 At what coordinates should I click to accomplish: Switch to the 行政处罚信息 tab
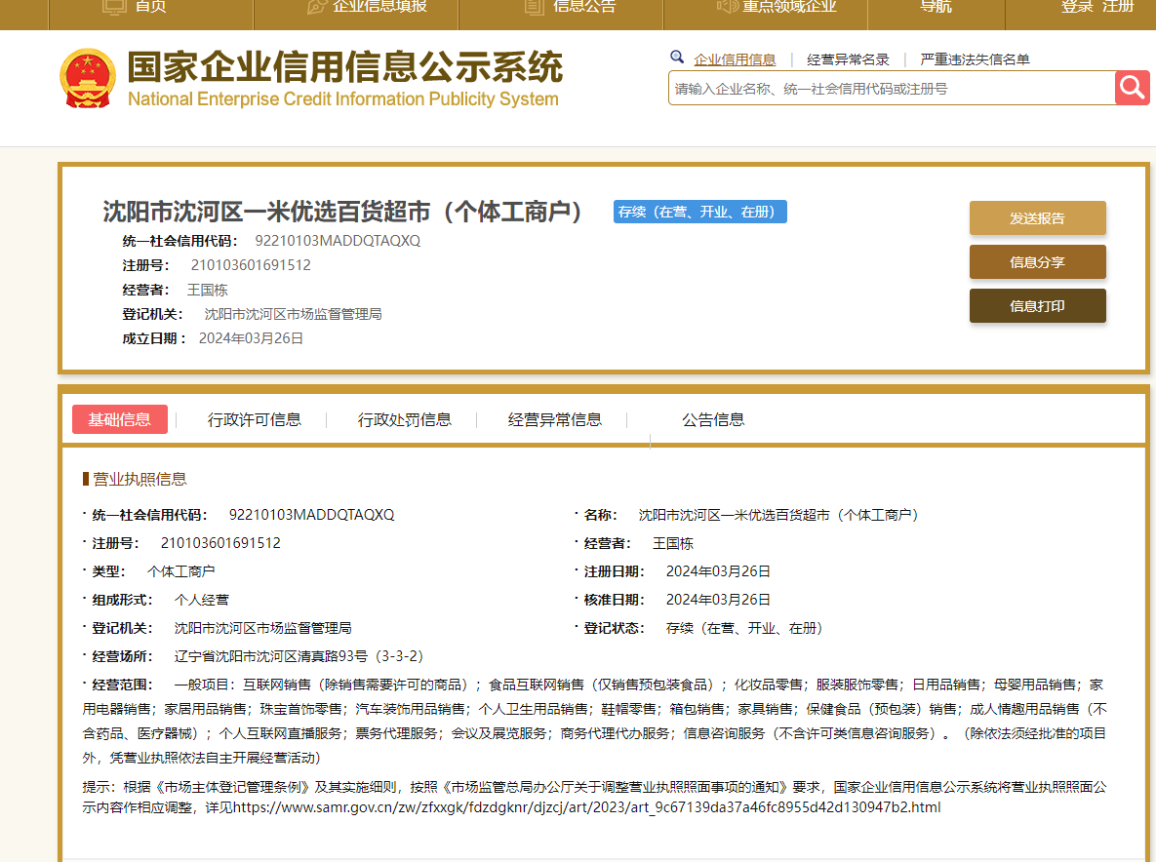click(x=405, y=420)
